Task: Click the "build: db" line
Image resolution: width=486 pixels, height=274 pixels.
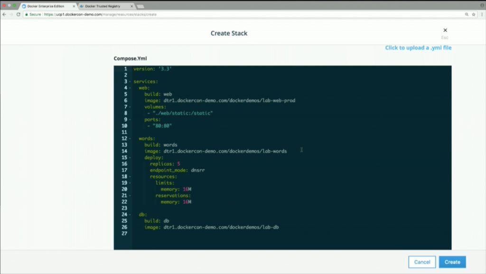Action: click(157, 221)
